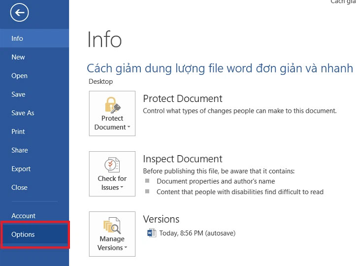Open Word Options from the sidebar

[x=23, y=234]
